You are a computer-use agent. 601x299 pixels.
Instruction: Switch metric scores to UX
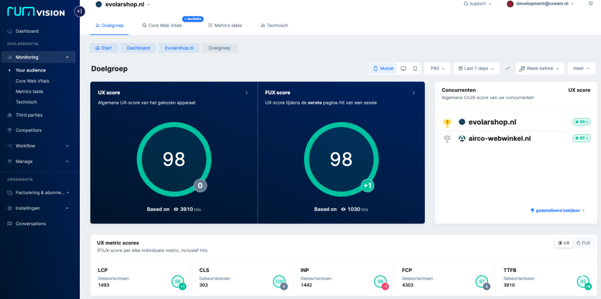coord(564,243)
